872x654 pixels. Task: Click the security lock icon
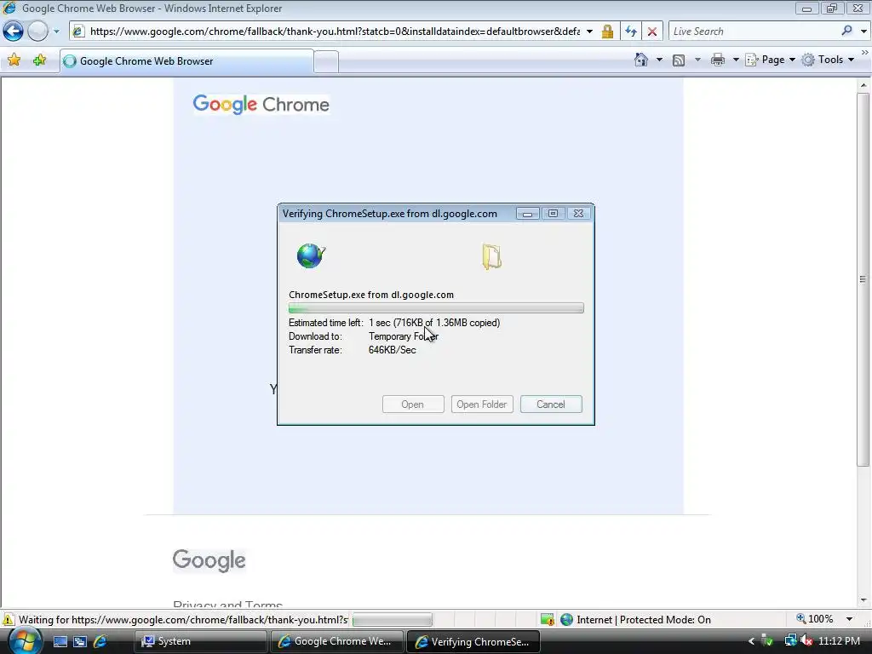coord(607,32)
